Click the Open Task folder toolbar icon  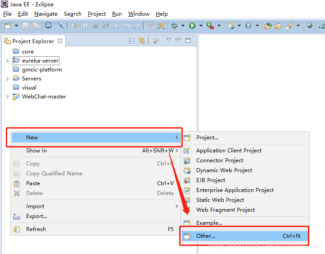coord(278,26)
